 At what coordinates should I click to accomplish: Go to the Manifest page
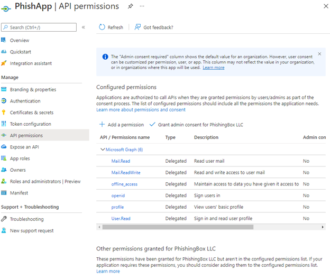coord(19,193)
